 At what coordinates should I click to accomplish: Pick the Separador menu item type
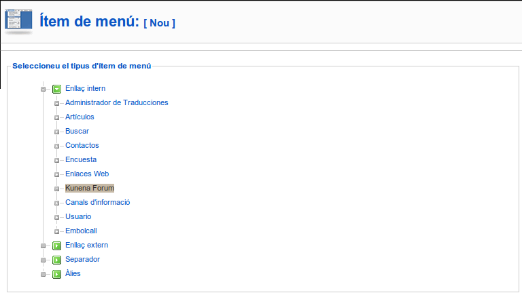tap(82, 260)
